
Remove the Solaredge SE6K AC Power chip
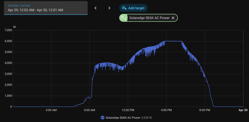tap(173, 18)
